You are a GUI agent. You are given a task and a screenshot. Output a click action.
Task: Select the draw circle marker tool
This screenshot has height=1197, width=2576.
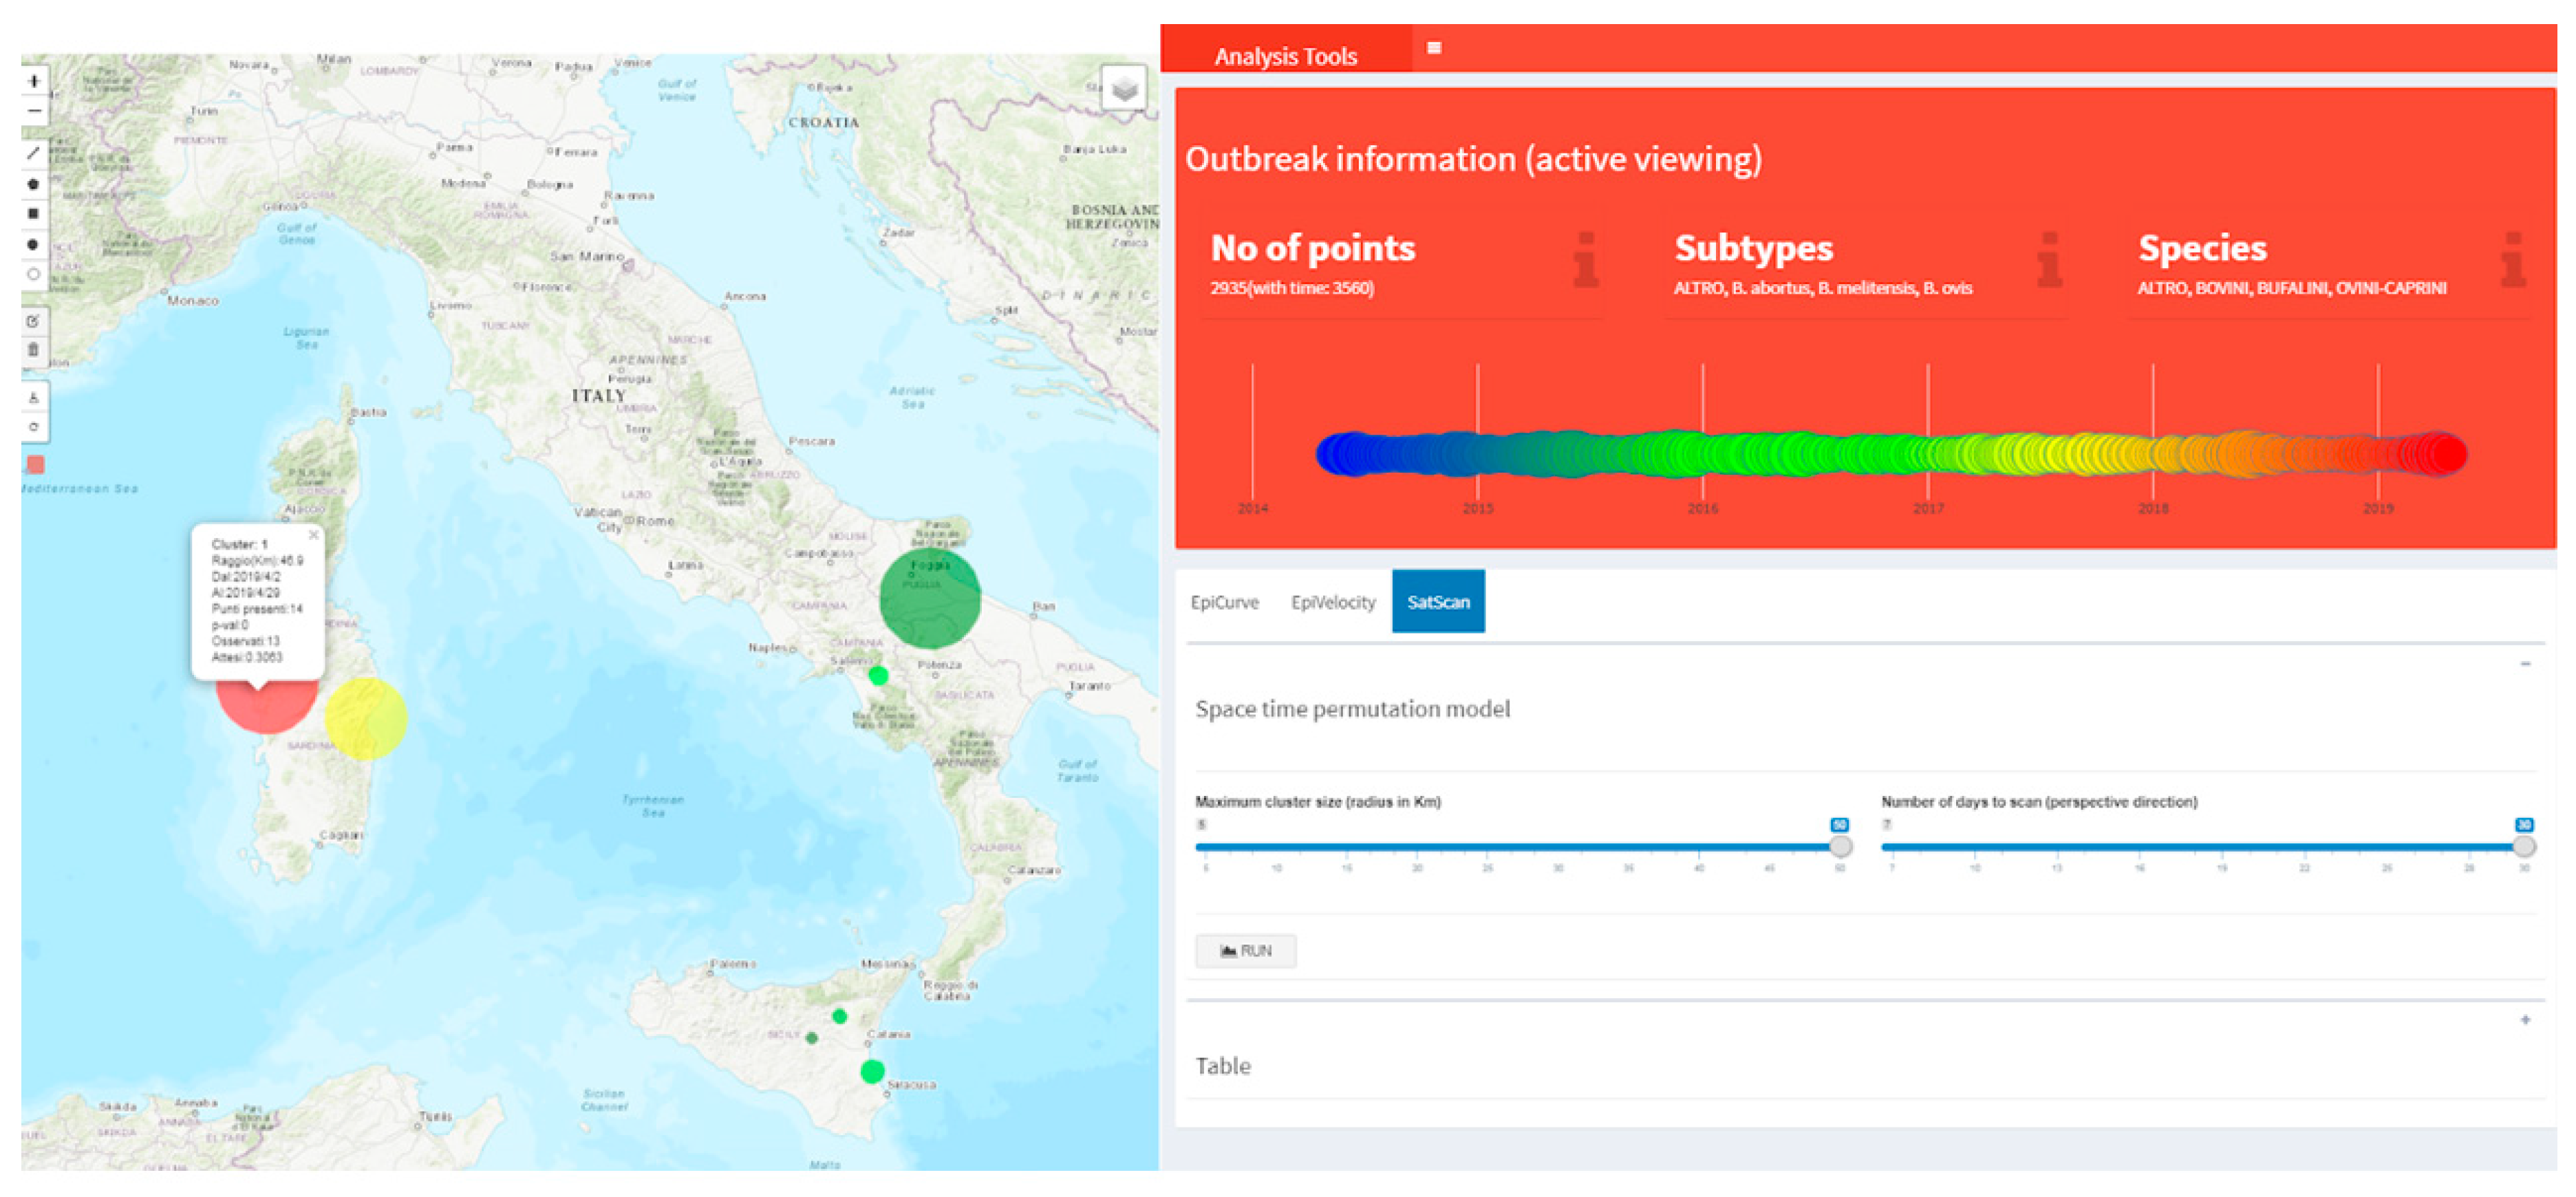coord(34,274)
